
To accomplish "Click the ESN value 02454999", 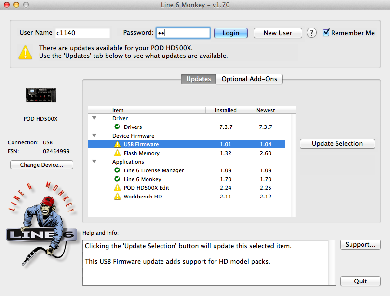I will [x=56, y=151].
